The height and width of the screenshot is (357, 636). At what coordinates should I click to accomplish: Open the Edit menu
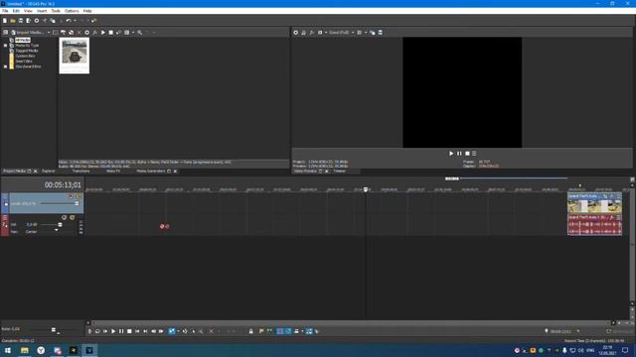16,11
